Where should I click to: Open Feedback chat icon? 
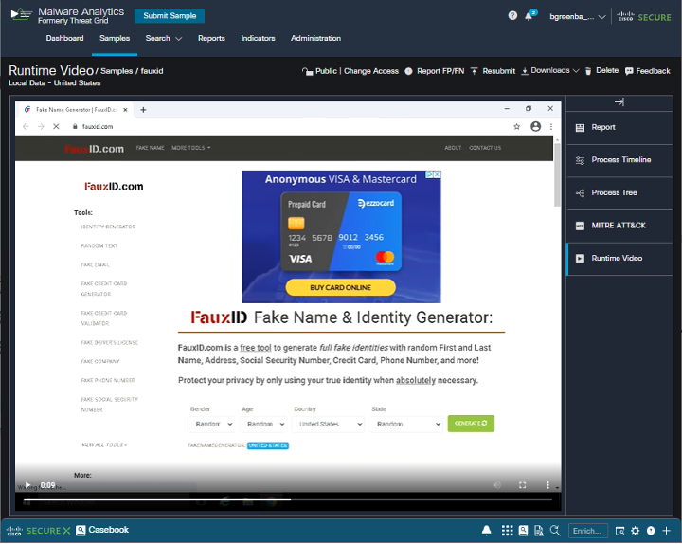click(x=629, y=71)
